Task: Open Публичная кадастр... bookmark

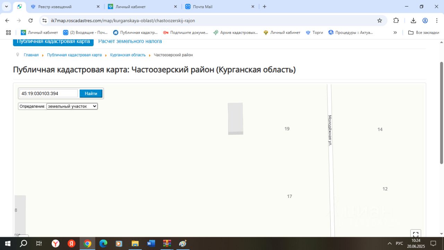Action: pyautogui.click(x=135, y=32)
